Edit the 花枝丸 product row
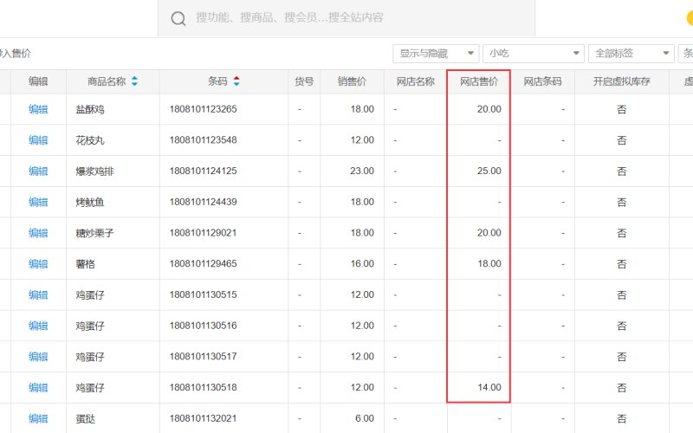 click(38, 140)
